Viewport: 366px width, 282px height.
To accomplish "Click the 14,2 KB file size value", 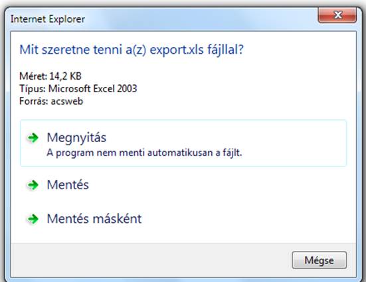I will click(65, 76).
